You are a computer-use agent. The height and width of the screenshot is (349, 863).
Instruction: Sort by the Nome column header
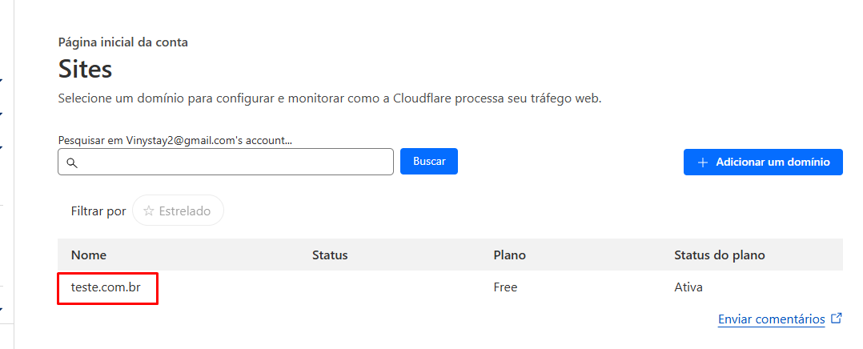[89, 255]
